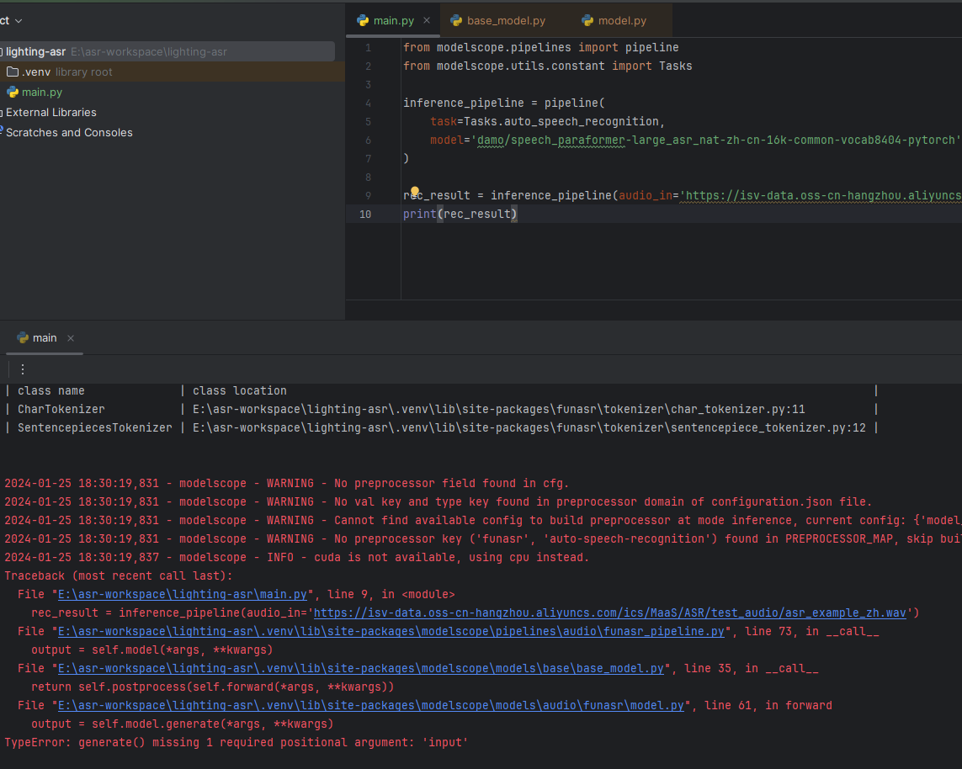Click line number 10 in the gutter

point(365,214)
